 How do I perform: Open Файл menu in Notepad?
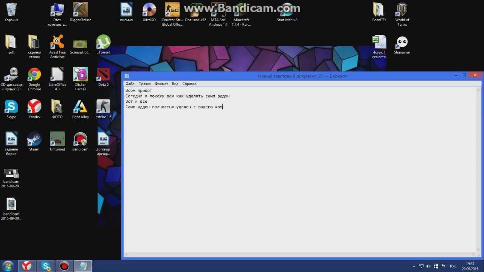click(130, 84)
